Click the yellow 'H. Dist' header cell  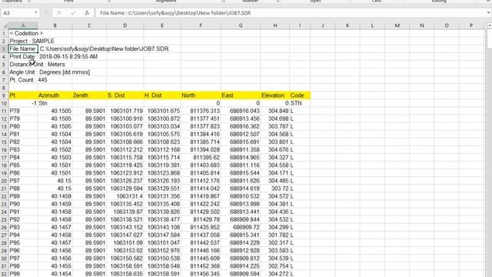pos(162,95)
